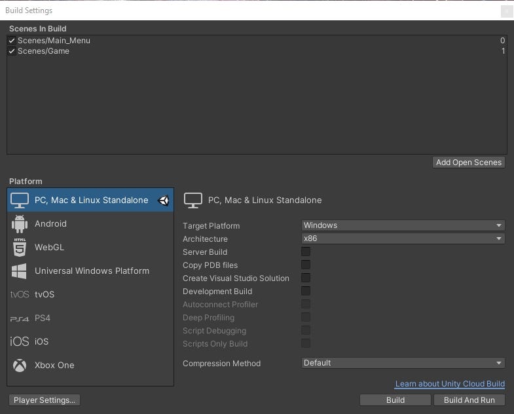Viewport: 514px width, 414px height.
Task: Choose the Universal Windows Platform logo icon
Action: [19, 271]
